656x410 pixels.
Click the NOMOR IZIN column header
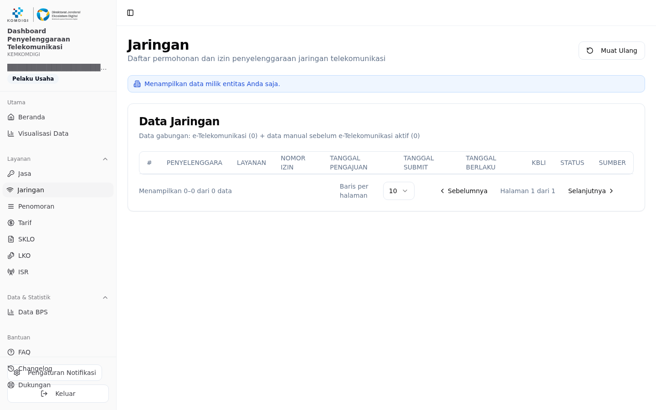293,163
